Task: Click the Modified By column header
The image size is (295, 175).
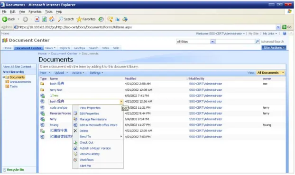Action: [197, 79]
